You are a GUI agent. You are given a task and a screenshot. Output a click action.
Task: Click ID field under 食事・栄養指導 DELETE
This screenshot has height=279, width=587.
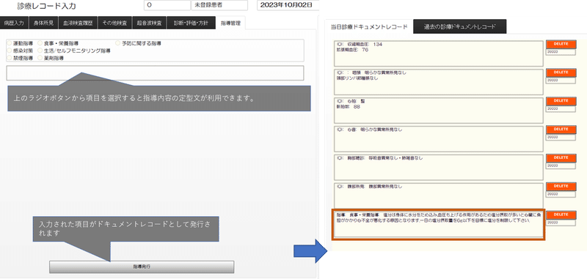[561, 223]
